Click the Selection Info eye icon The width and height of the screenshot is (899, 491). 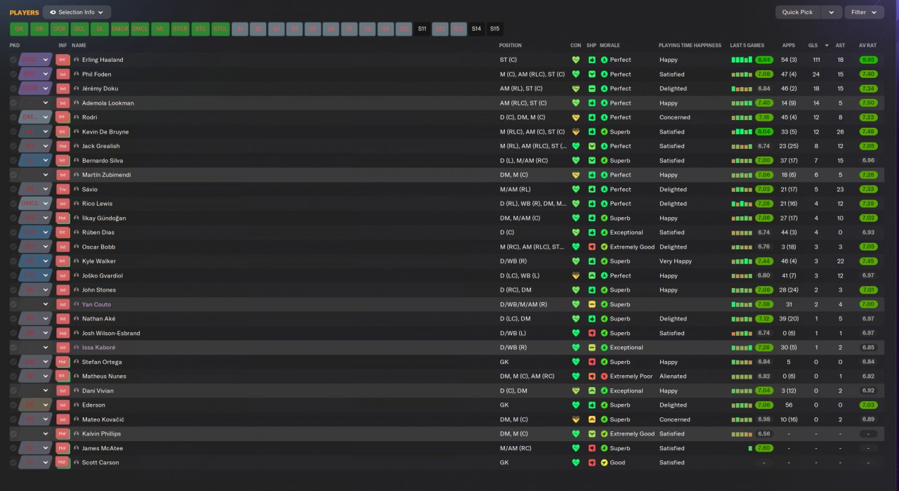(53, 12)
